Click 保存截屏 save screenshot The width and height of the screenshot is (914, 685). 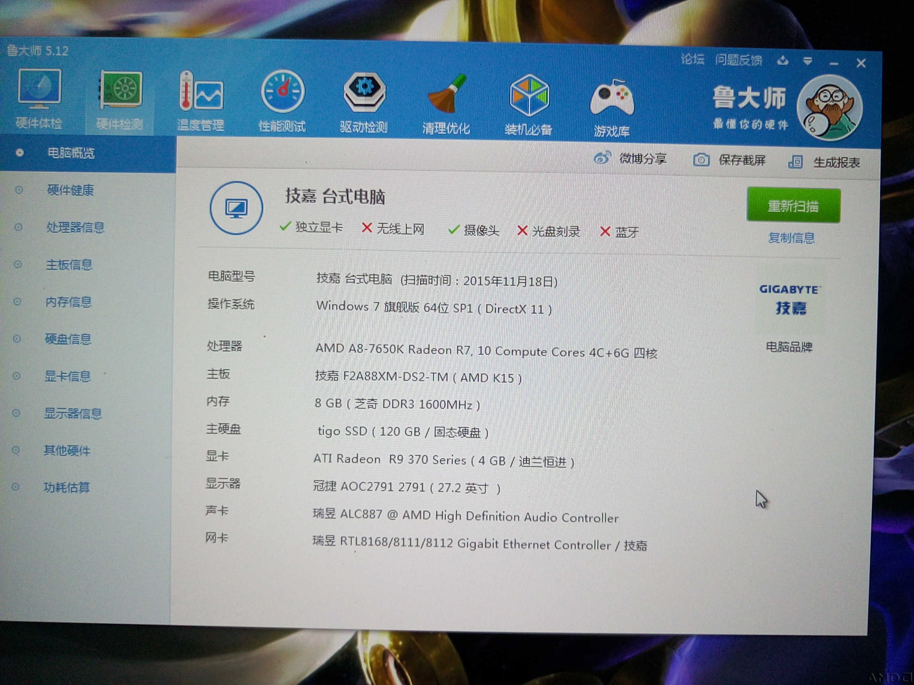tap(742, 160)
